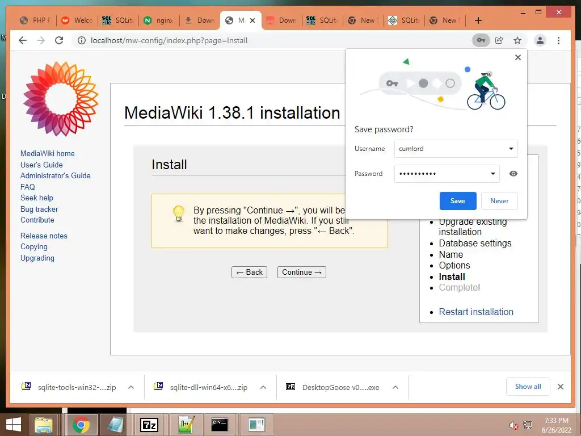
Task: Open the Bug tracker link
Action: (x=39, y=209)
